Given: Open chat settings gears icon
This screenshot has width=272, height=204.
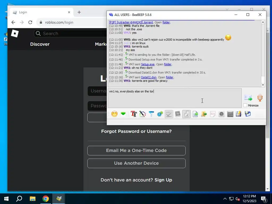Looking at the screenshot, I should pos(160,114).
